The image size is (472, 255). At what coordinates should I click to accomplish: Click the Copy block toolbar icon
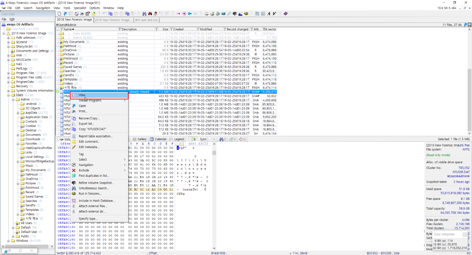click(x=110, y=14)
